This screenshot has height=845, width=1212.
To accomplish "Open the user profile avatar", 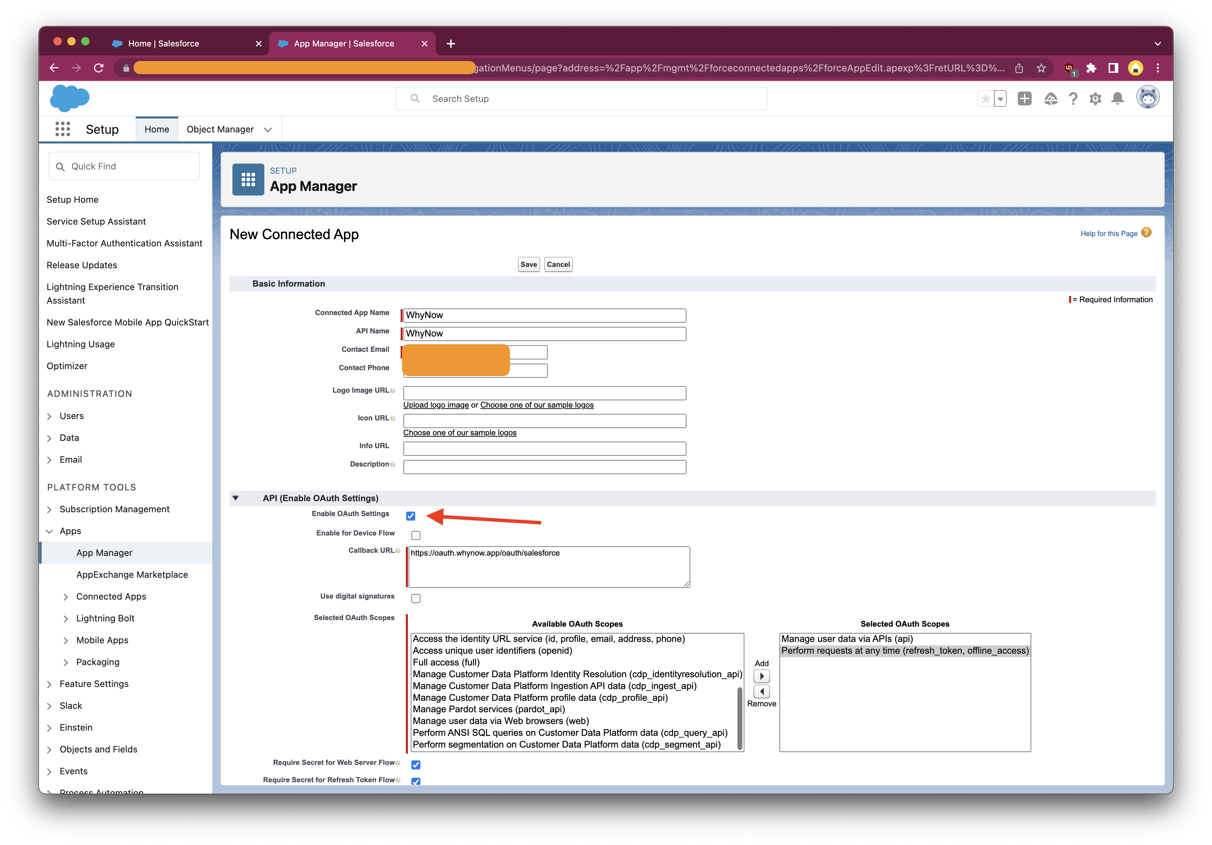I will [1147, 98].
